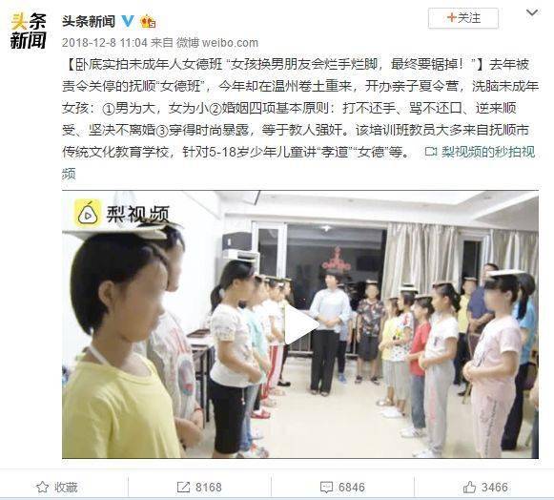Image resolution: width=554 pixels, height=500 pixels.
Task: Open the 微博 weibo.com source link
Action: point(217,43)
